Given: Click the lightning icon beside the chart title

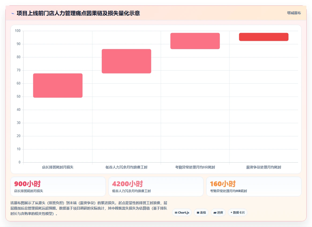Looking at the screenshot, I should (x=13, y=14).
